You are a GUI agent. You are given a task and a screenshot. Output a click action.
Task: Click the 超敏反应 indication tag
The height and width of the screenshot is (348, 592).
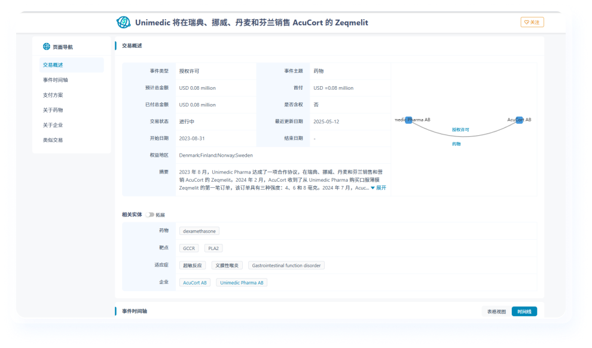click(x=193, y=265)
